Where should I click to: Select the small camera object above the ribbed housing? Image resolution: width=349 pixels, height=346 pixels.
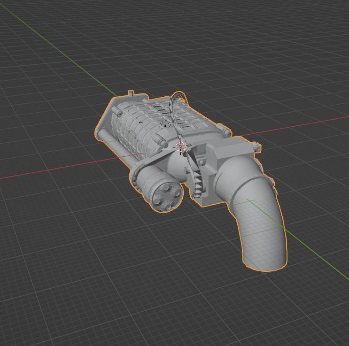pyautogui.click(x=140, y=122)
